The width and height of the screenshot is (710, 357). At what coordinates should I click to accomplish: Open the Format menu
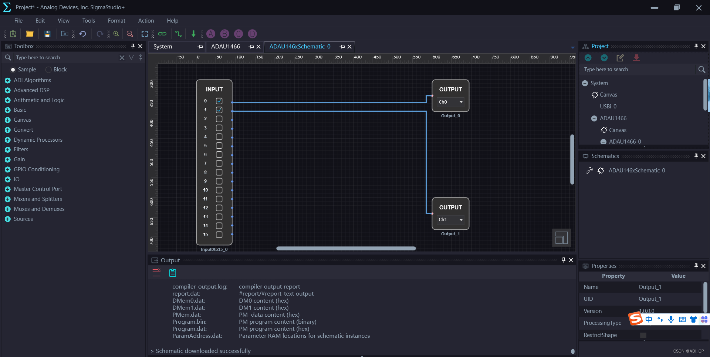tap(116, 21)
